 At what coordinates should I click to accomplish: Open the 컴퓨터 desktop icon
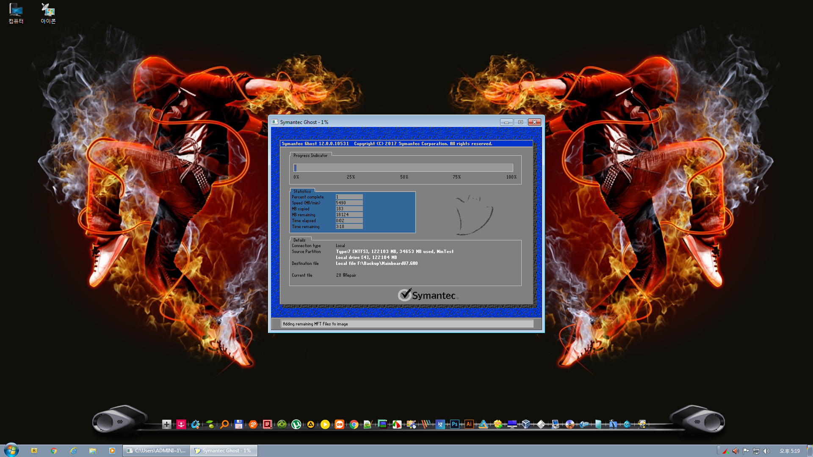coord(16,13)
